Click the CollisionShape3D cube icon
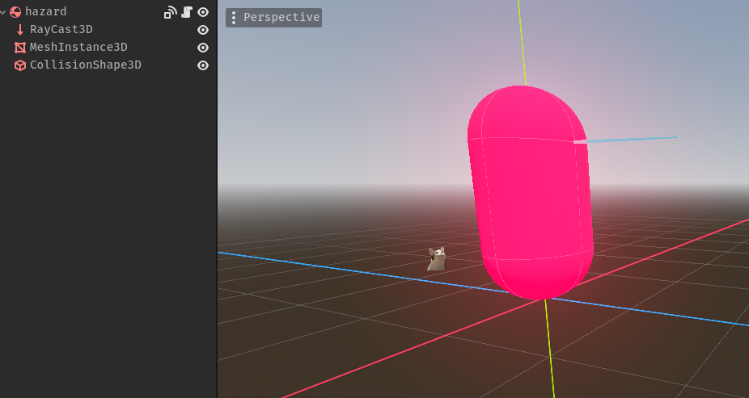Viewport: 749px width, 398px height. pyautogui.click(x=20, y=65)
